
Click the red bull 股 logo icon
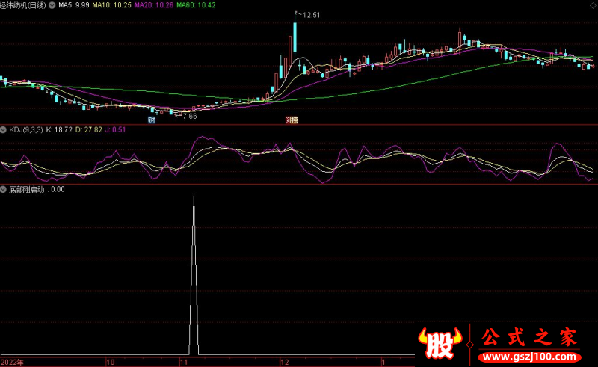pyautogui.click(x=441, y=342)
